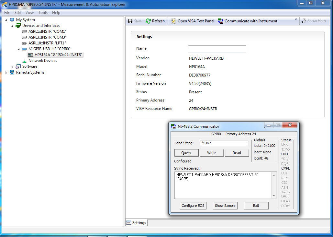Click the Query button in Communicator
The width and height of the screenshot is (333, 237).
tap(186, 153)
